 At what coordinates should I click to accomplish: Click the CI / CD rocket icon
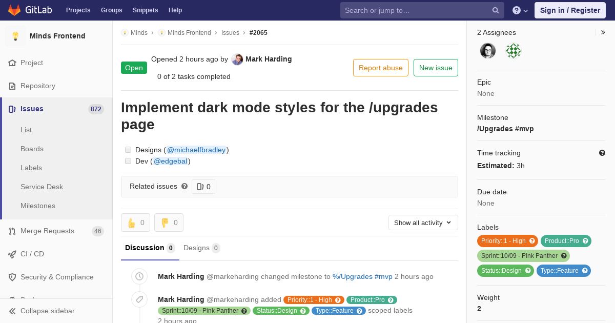(12, 254)
